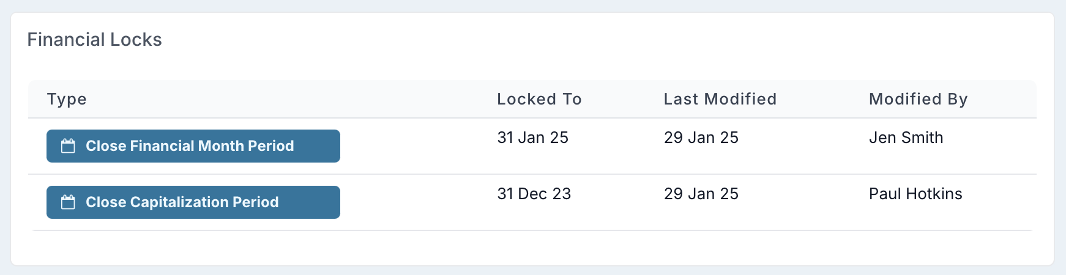Sort by the Locked To column header
Viewport: 1066px width, 275px height.
539,99
